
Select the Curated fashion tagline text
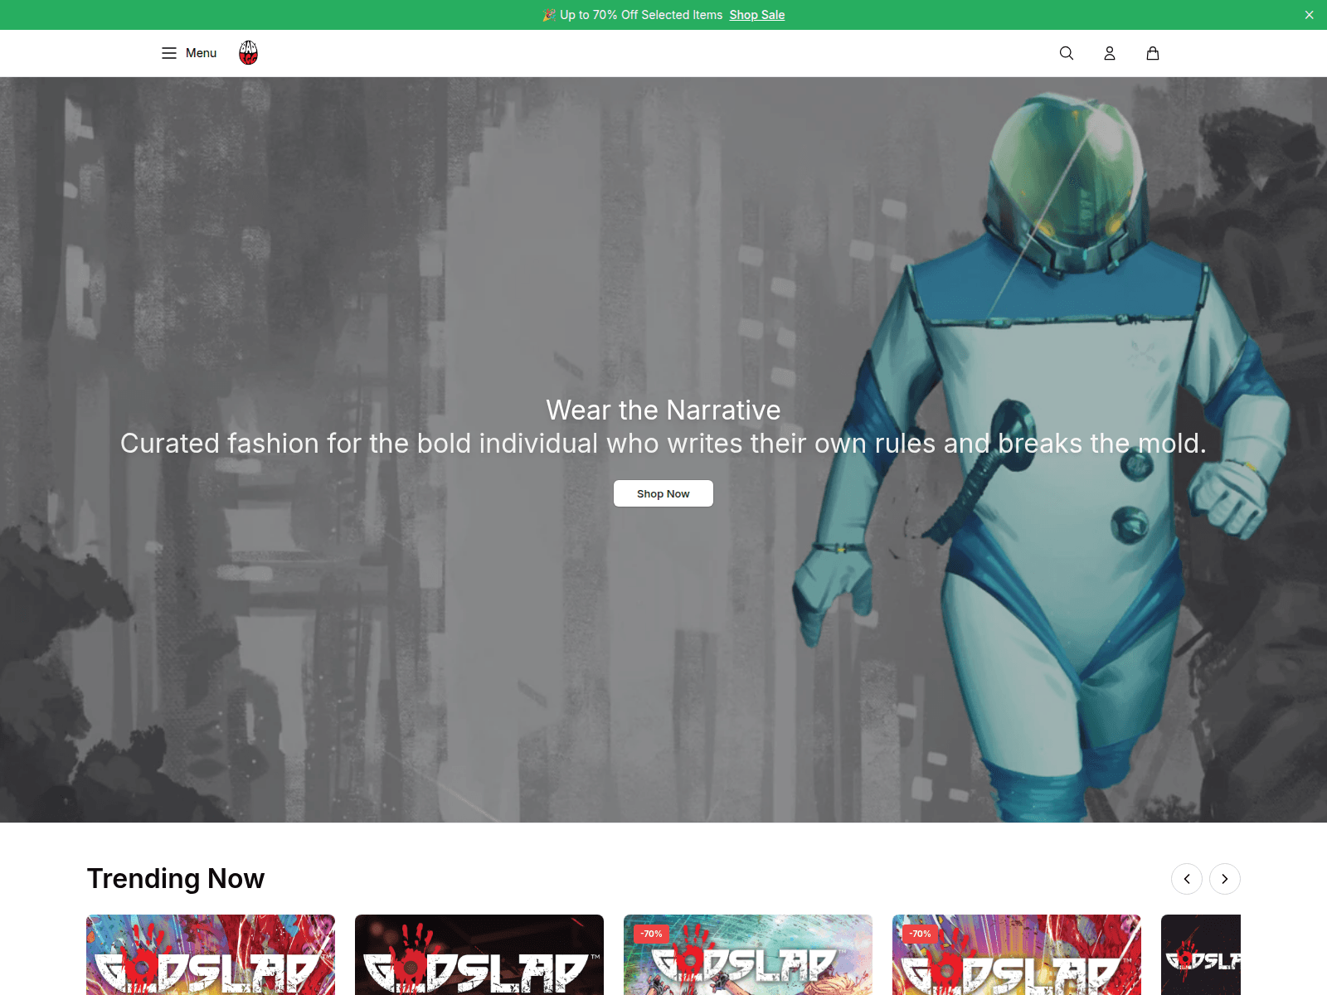[663, 443]
